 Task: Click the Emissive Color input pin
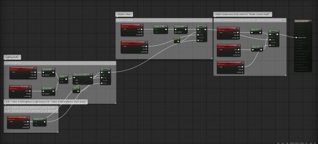pos(296,37)
